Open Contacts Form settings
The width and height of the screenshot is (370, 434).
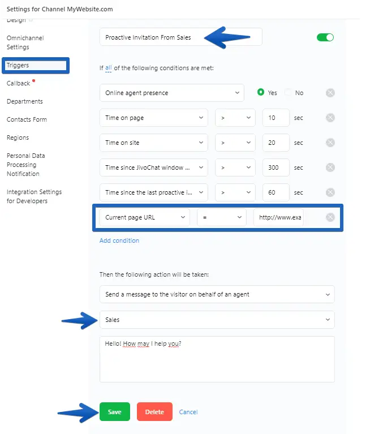(27, 119)
